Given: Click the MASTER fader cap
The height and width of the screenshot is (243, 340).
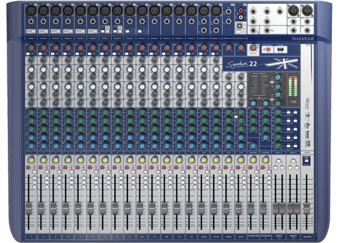Looking at the screenshot, I should click(x=306, y=208).
